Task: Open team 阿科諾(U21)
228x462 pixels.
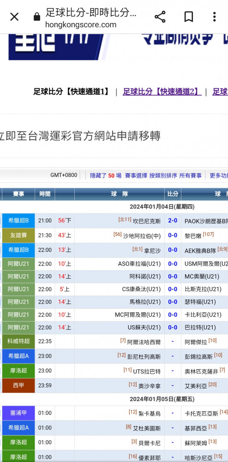Action: coord(145,277)
